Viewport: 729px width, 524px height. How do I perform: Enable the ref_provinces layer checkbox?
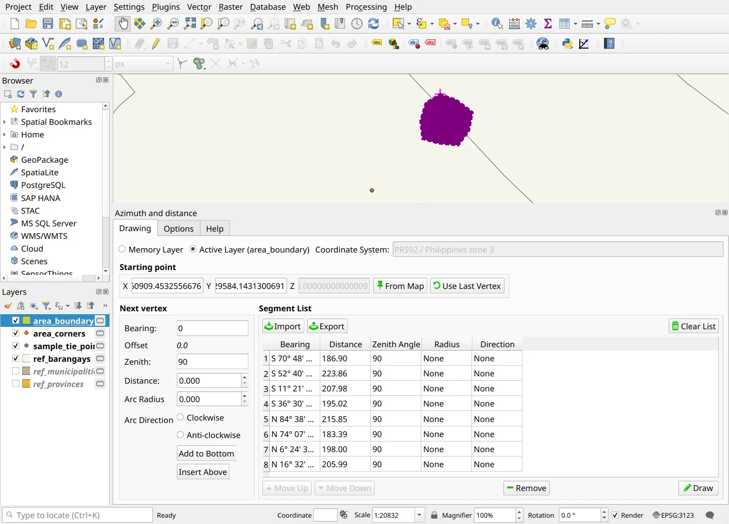coord(16,384)
